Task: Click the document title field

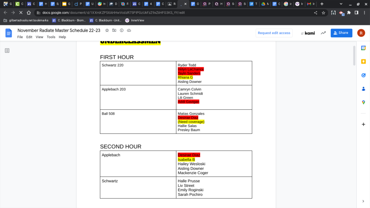Action: (59, 30)
